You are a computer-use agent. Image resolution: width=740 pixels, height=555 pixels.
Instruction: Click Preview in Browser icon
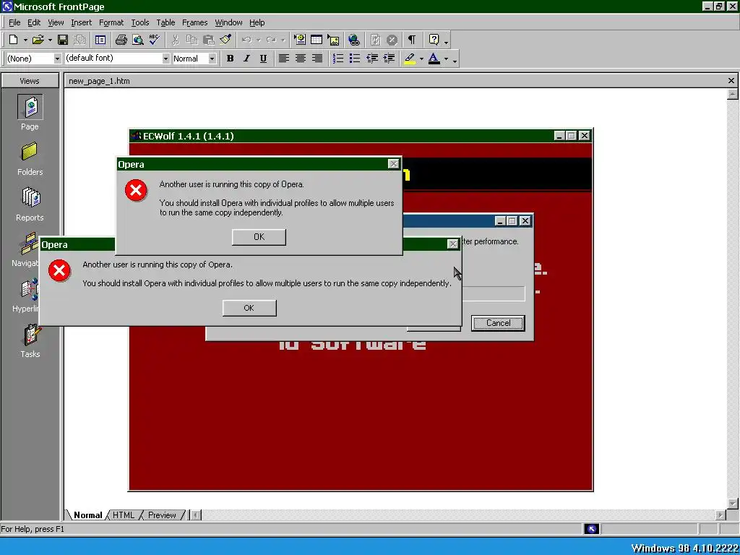click(138, 40)
